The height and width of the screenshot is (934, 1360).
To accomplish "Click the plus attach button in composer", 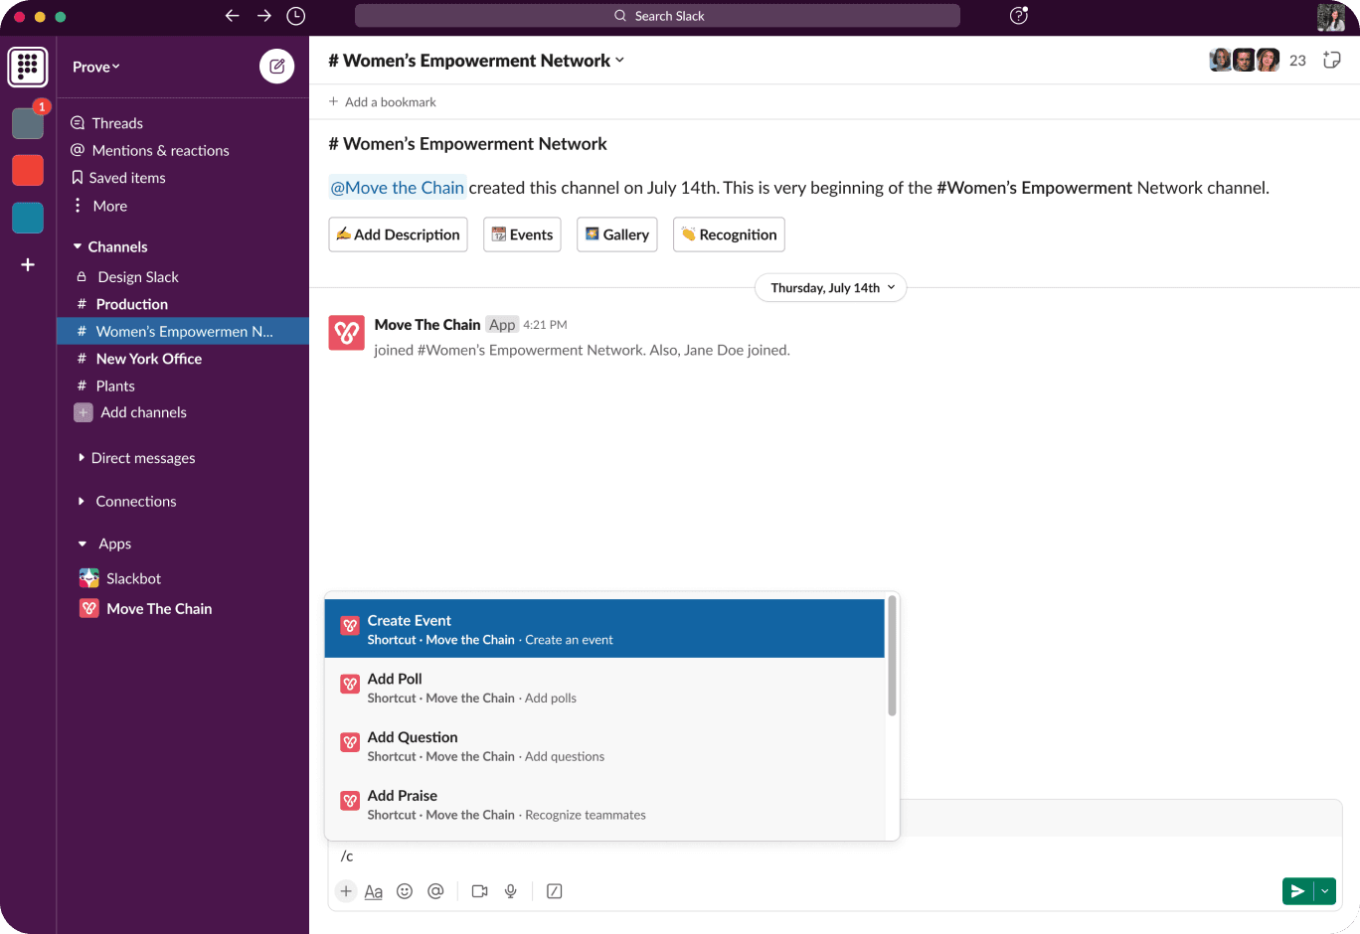I will [345, 891].
